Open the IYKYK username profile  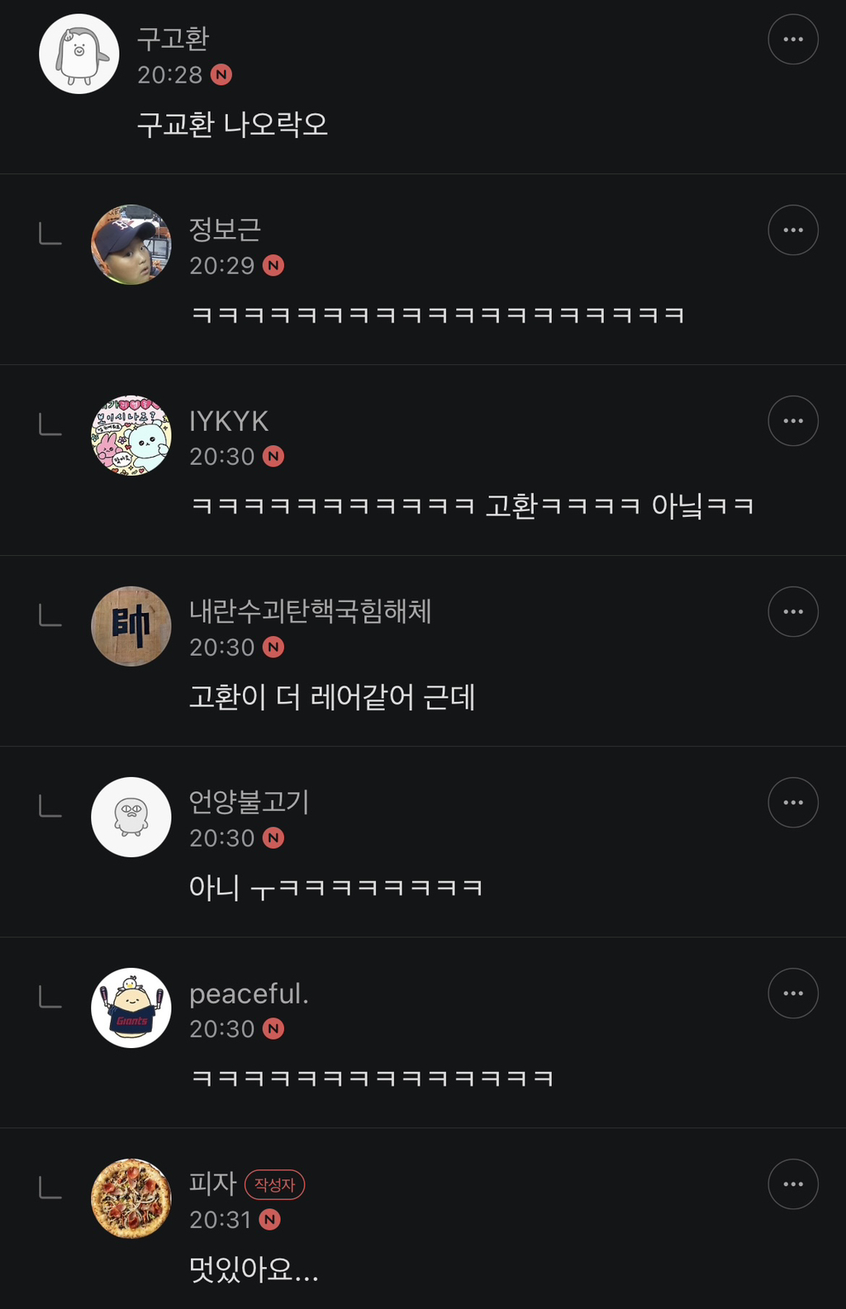(229, 421)
